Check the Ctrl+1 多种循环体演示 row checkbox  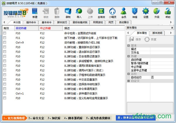(5, 93)
